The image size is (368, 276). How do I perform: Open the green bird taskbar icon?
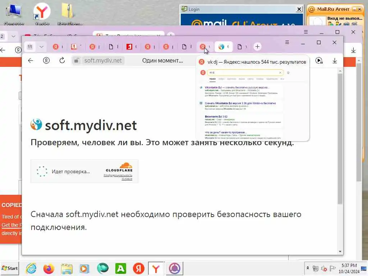[x=102, y=268]
